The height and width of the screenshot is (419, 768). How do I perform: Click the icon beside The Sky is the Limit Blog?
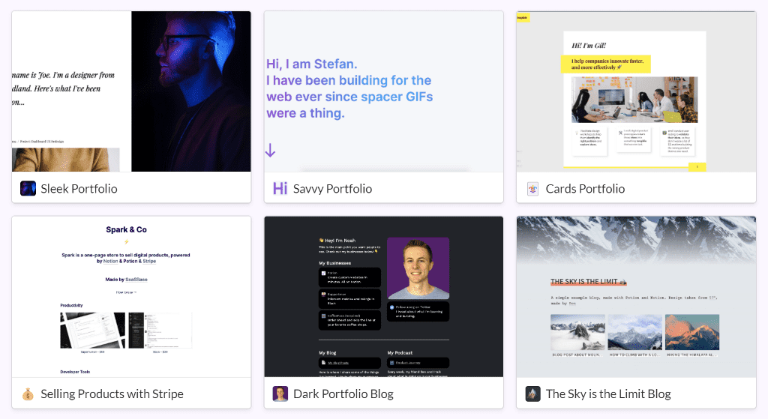click(x=532, y=394)
